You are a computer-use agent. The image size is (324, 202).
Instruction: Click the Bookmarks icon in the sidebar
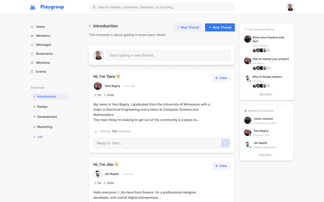click(x=32, y=54)
